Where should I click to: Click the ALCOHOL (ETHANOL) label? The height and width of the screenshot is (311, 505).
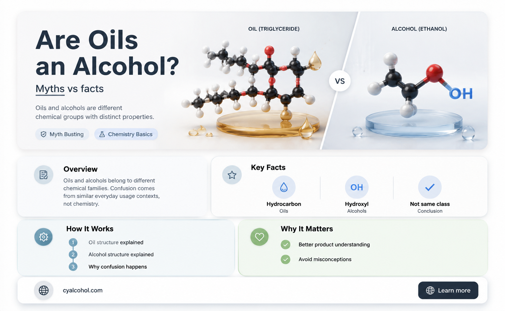(419, 29)
